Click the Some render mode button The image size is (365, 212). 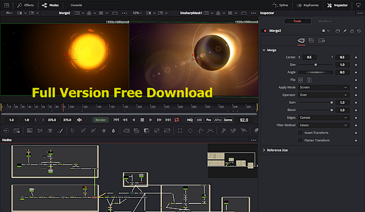click(228, 120)
